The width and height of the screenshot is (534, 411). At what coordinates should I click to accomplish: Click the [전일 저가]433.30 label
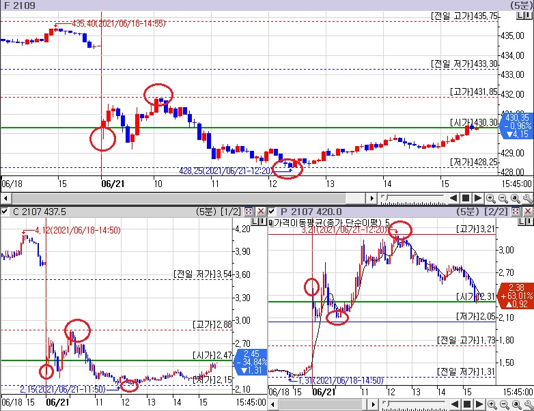[464, 63]
